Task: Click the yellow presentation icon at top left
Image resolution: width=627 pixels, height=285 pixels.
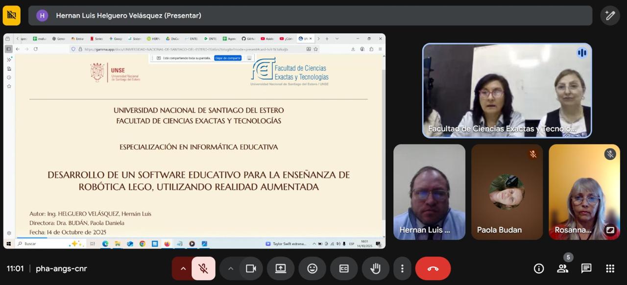Action: pos(12,16)
